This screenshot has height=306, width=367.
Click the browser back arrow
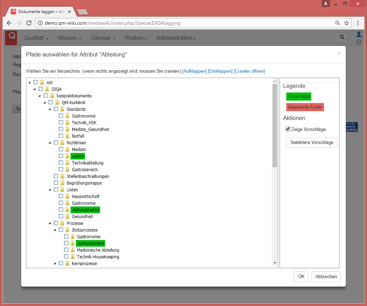[x=10, y=23]
